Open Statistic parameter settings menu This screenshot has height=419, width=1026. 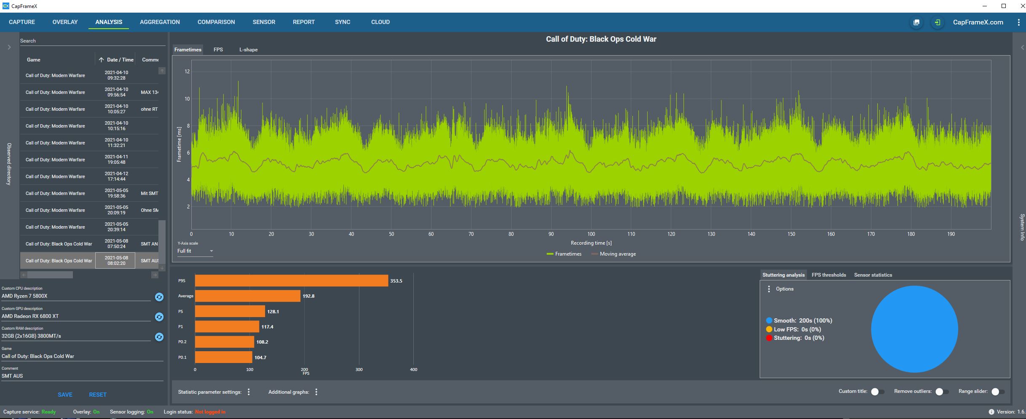click(x=249, y=392)
